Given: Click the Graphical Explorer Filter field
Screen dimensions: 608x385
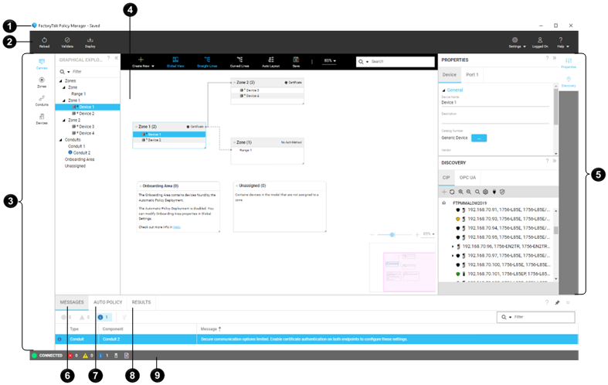Looking at the screenshot, I should pyautogui.click(x=89, y=72).
